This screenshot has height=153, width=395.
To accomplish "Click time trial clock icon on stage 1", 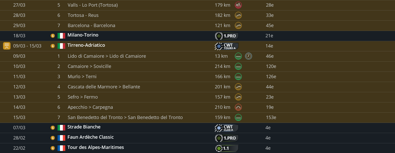I will [248, 56].
